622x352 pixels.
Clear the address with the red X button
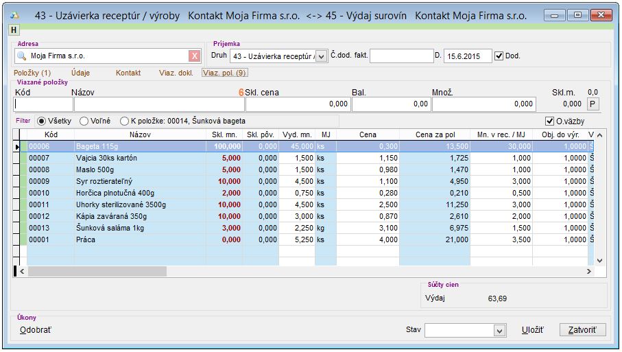195,56
